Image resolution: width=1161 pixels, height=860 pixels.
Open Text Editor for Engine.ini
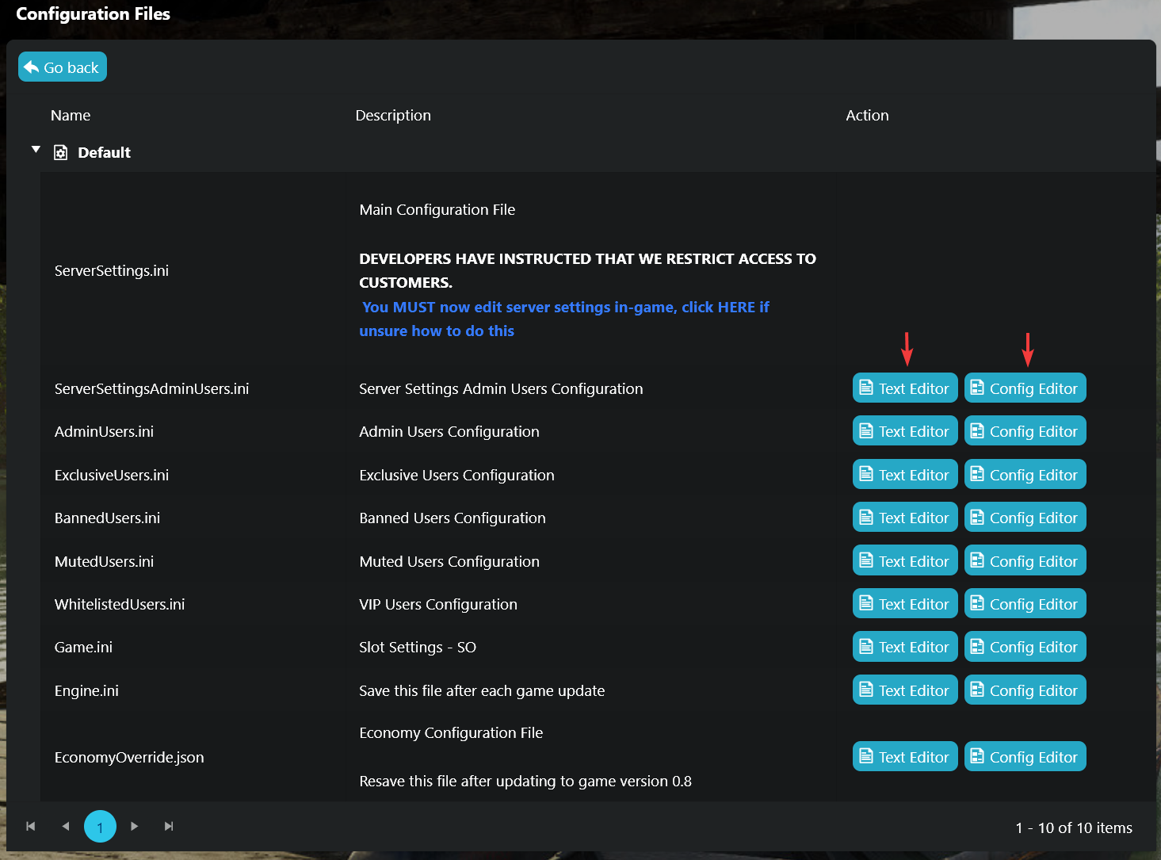pos(904,690)
